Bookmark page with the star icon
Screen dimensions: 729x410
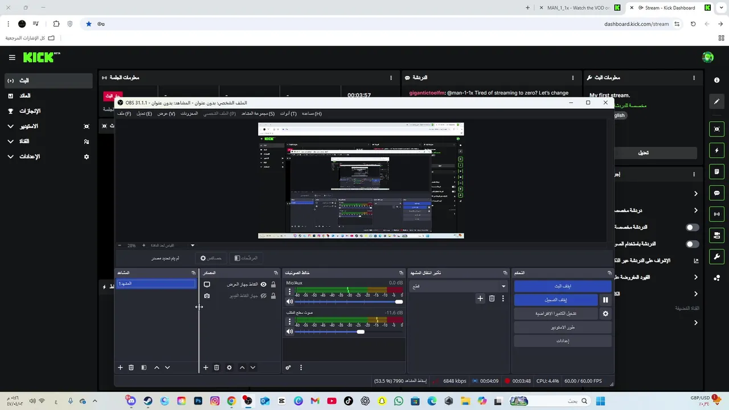[89, 24]
